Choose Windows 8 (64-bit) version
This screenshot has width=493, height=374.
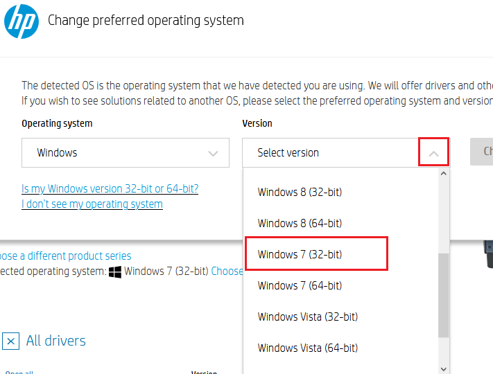(x=300, y=223)
